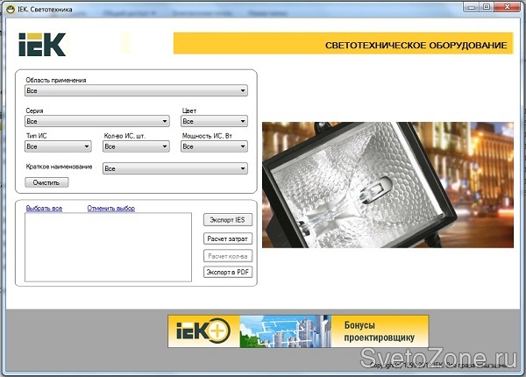526x377 pixels.
Task: Click the Выбрать все link
Action: pos(44,208)
